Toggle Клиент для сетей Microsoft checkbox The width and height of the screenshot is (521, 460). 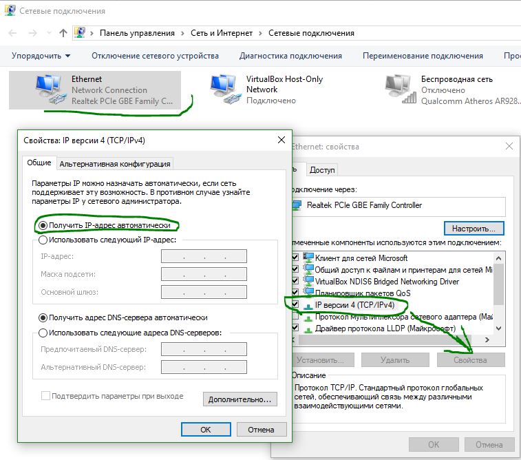click(295, 258)
